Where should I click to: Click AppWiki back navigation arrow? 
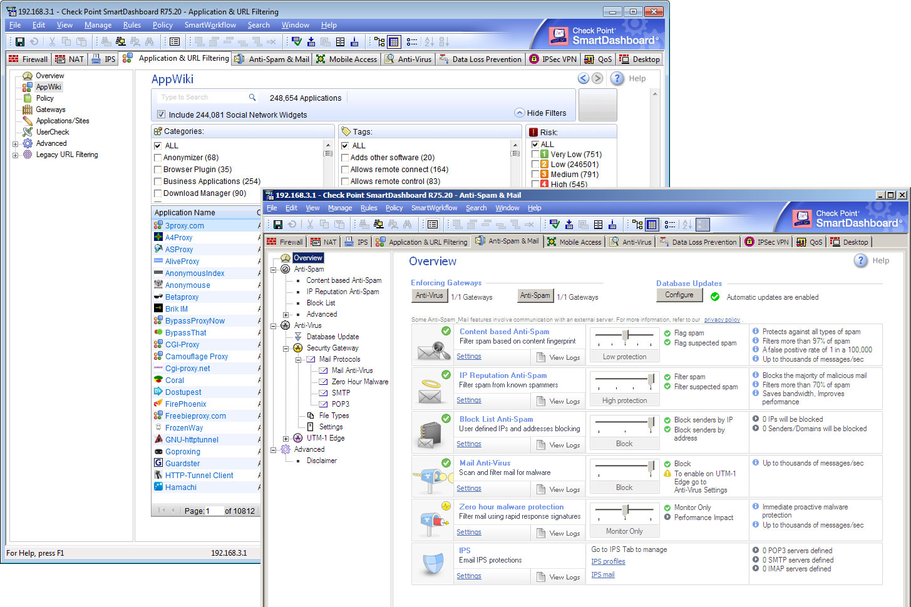click(583, 78)
